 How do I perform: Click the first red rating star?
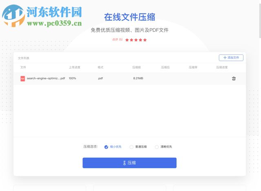[x=127, y=40]
